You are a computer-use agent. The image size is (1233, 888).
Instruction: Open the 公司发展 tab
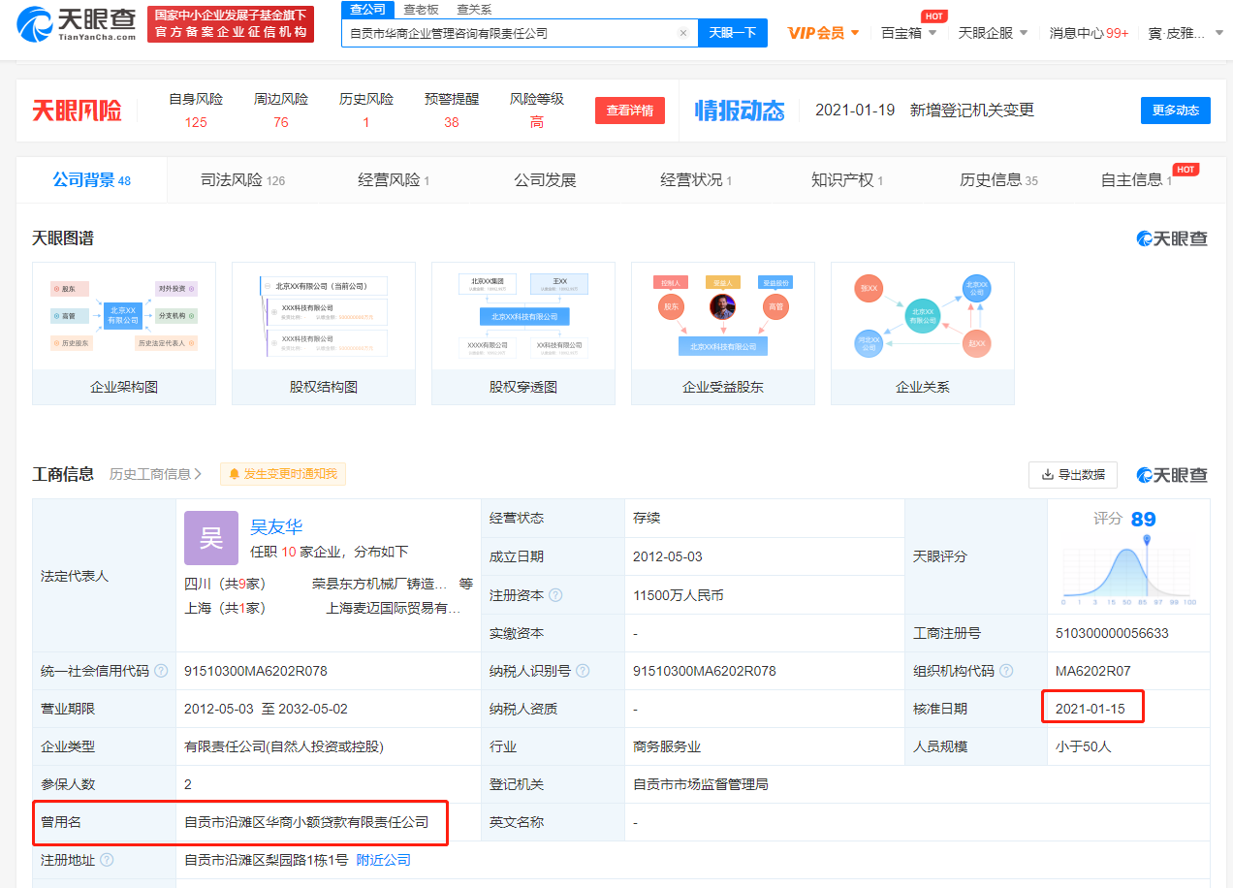click(x=545, y=180)
